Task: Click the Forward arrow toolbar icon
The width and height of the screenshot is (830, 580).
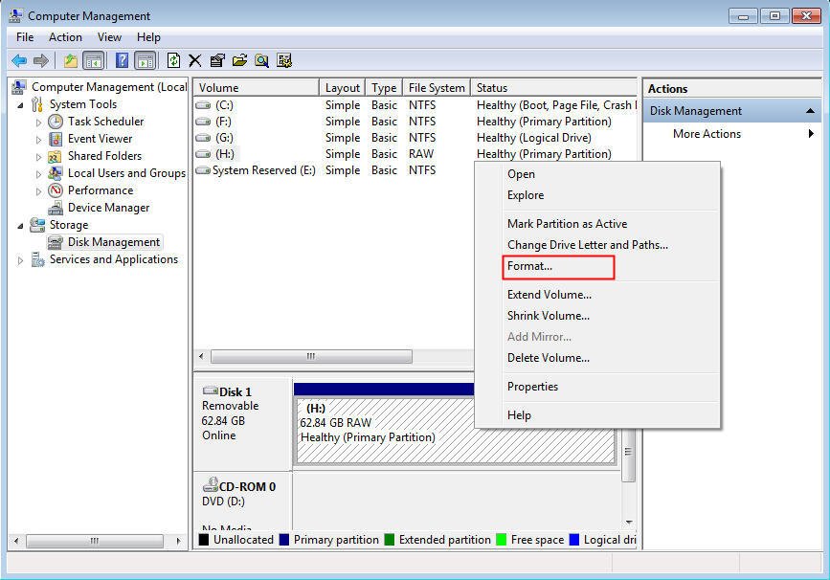Action: 41,61
